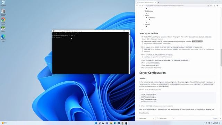Expand the second download item's options arrow

[174, 118]
